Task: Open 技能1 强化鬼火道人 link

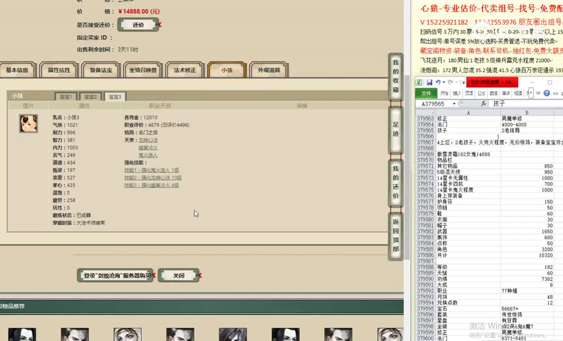Action: tap(152, 170)
